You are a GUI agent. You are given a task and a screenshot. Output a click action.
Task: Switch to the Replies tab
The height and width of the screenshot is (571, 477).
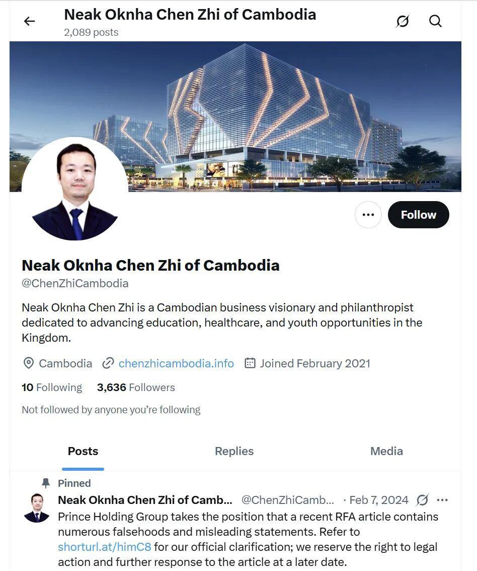tap(234, 451)
